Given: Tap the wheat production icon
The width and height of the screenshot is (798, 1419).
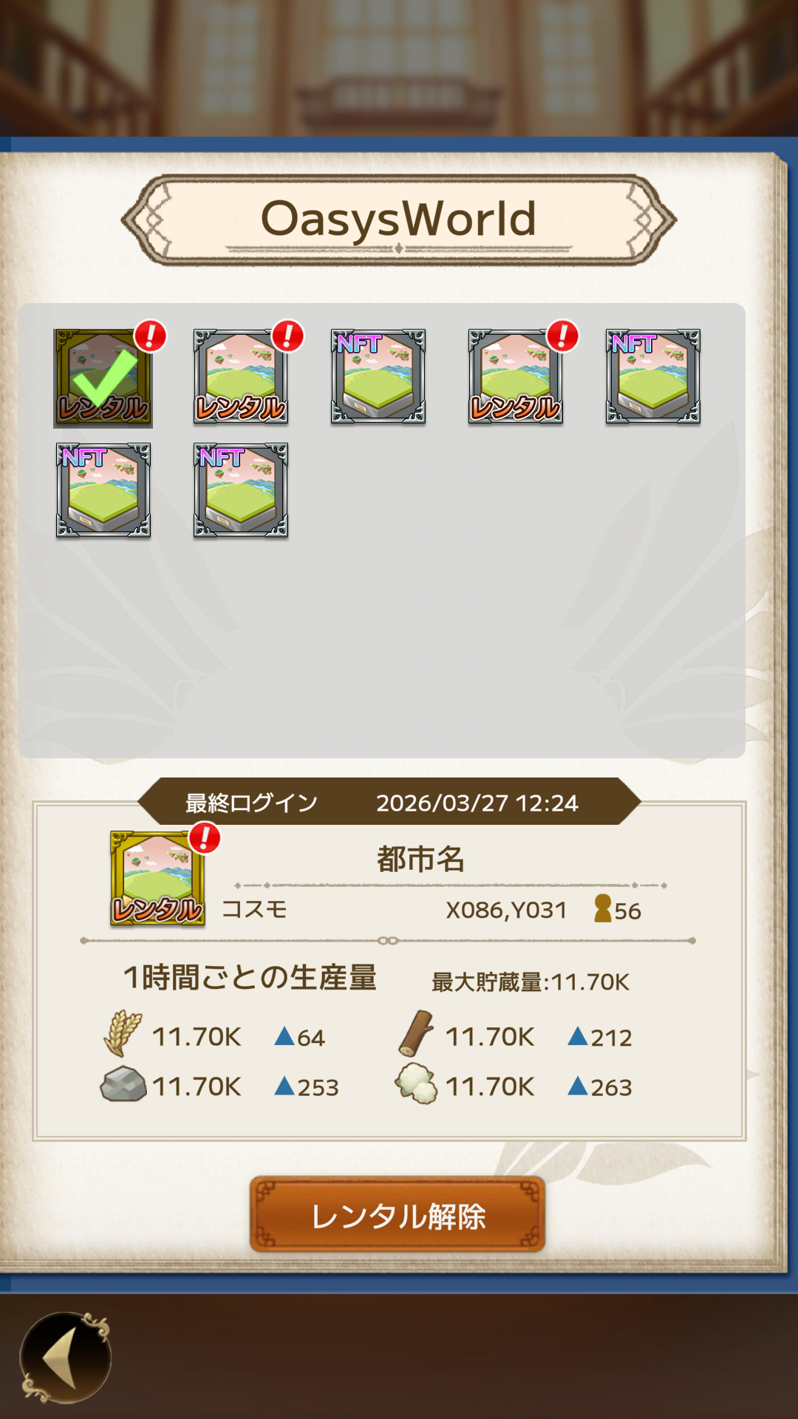Looking at the screenshot, I should (123, 1033).
